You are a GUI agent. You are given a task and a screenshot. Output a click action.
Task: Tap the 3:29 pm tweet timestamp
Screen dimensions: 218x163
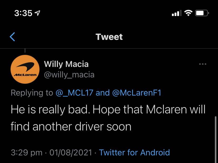pos(27,153)
